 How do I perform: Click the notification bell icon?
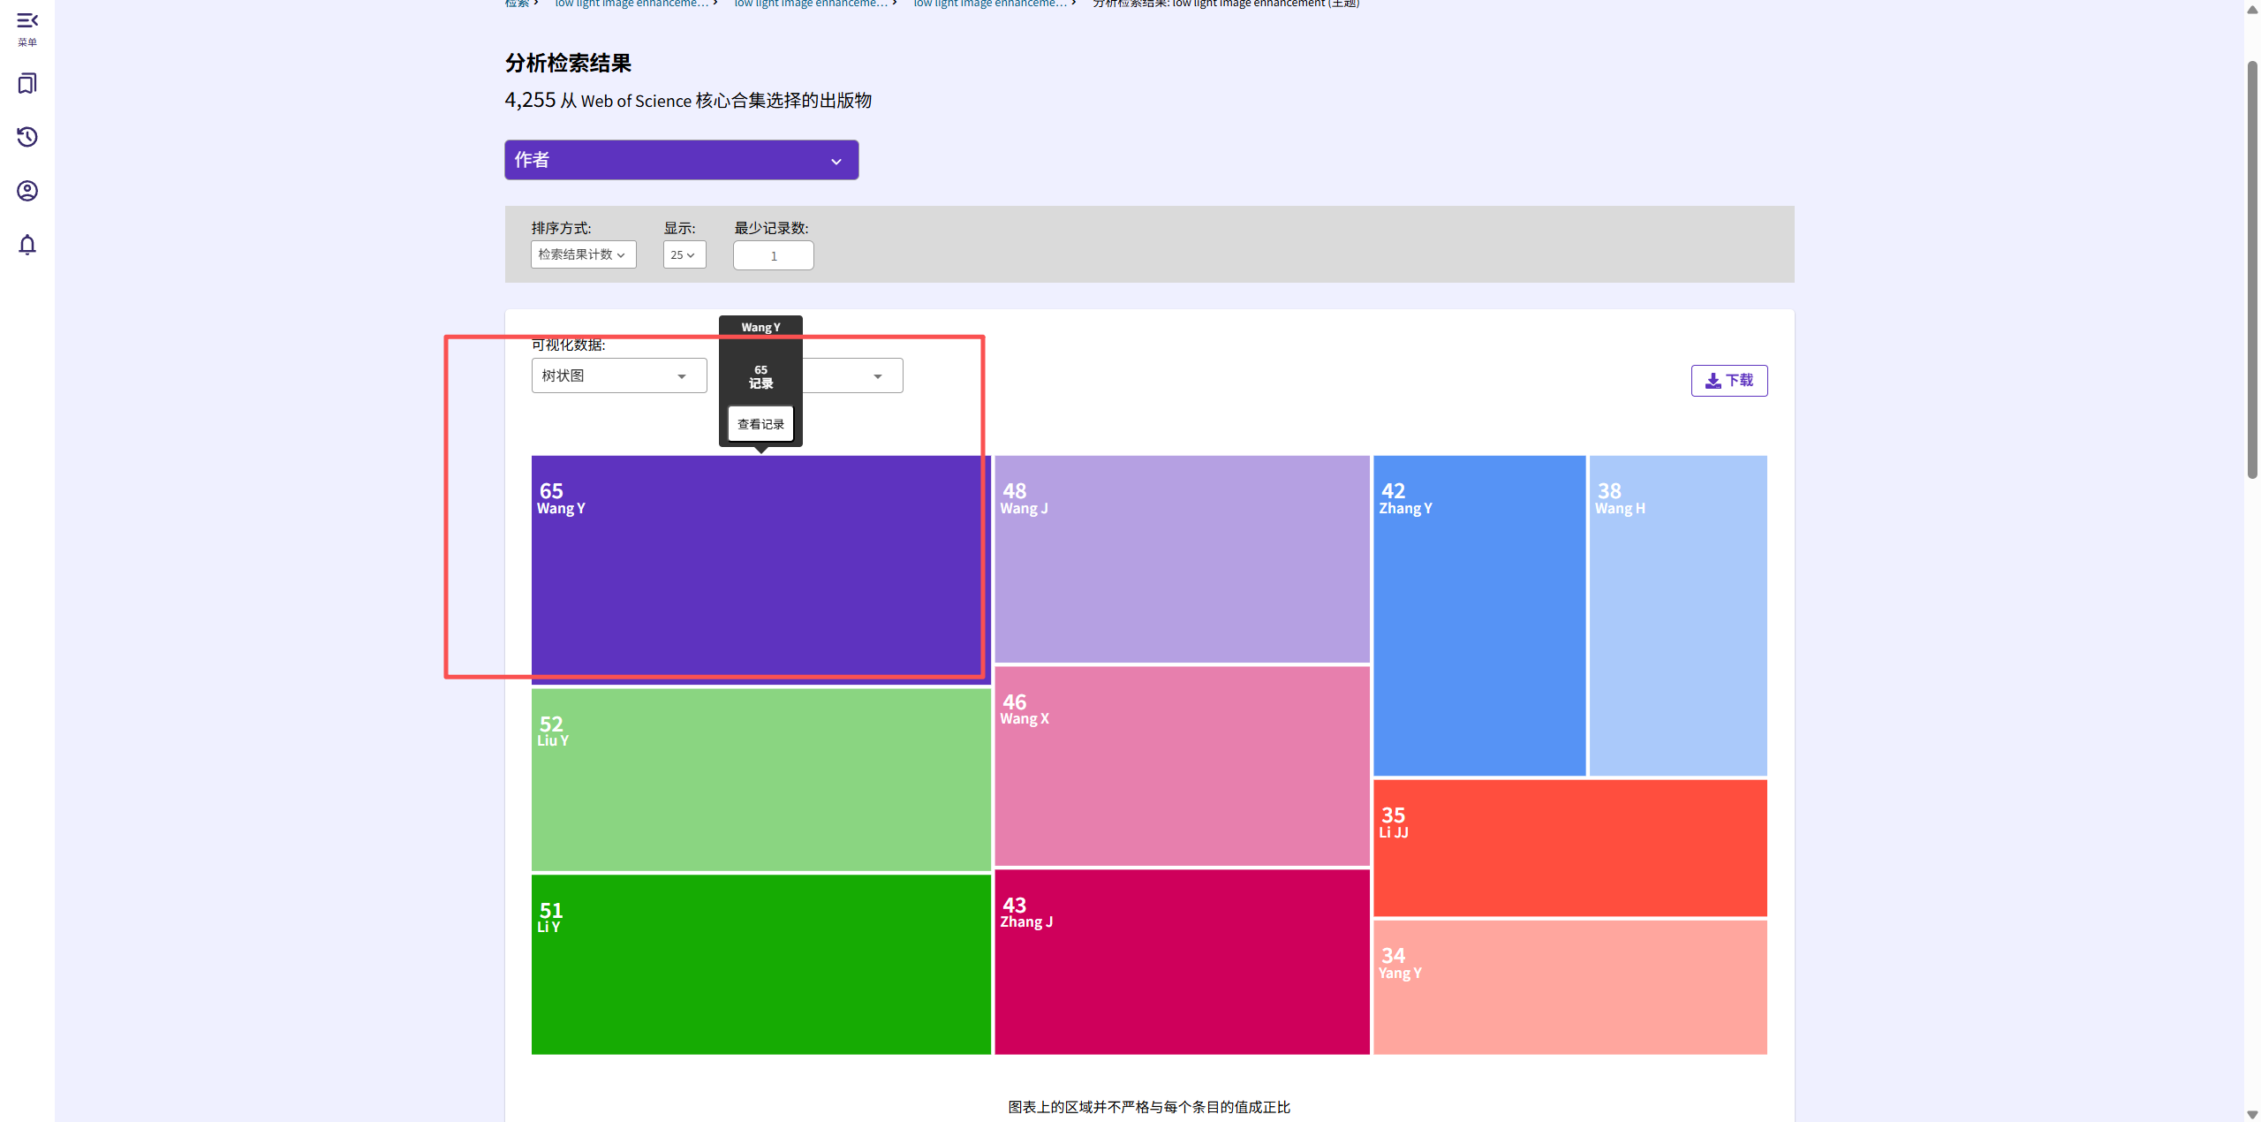(x=26, y=245)
